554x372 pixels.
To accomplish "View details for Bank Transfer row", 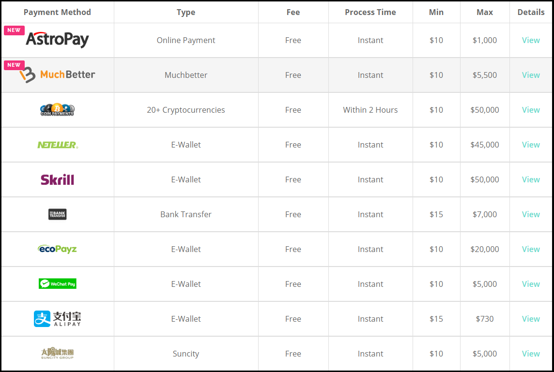I will (531, 214).
